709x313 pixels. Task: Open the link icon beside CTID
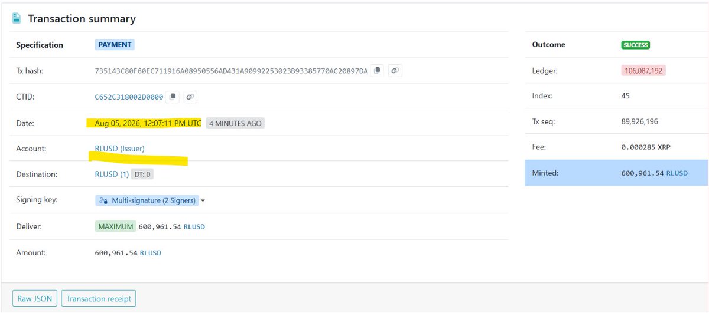[190, 97]
